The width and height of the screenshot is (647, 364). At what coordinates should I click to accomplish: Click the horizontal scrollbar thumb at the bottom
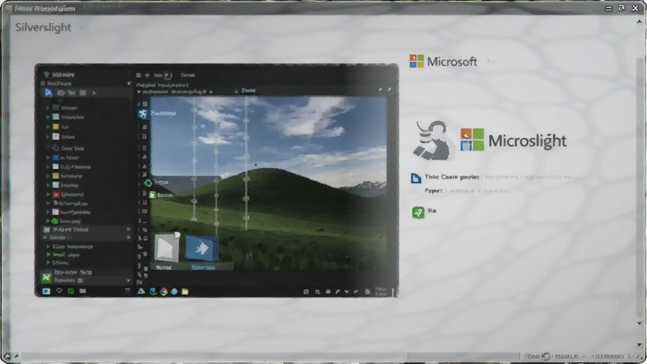[x=463, y=356]
